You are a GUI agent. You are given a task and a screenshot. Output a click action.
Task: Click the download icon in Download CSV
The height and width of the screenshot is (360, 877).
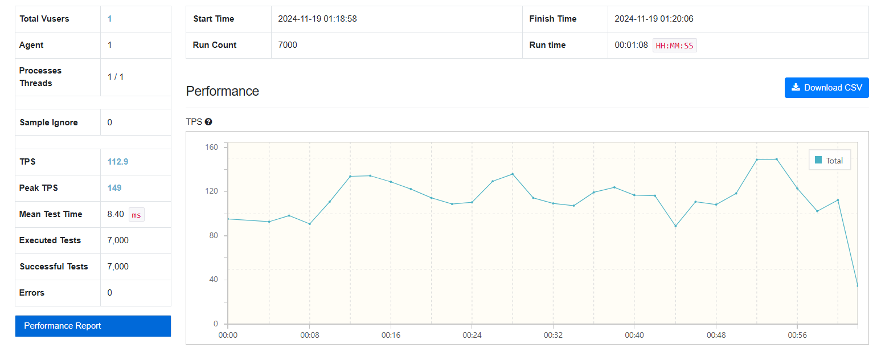[796, 87]
